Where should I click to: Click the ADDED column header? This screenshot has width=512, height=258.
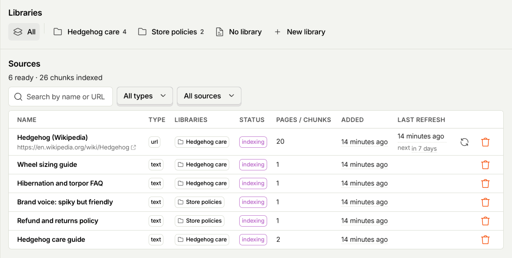[353, 120]
